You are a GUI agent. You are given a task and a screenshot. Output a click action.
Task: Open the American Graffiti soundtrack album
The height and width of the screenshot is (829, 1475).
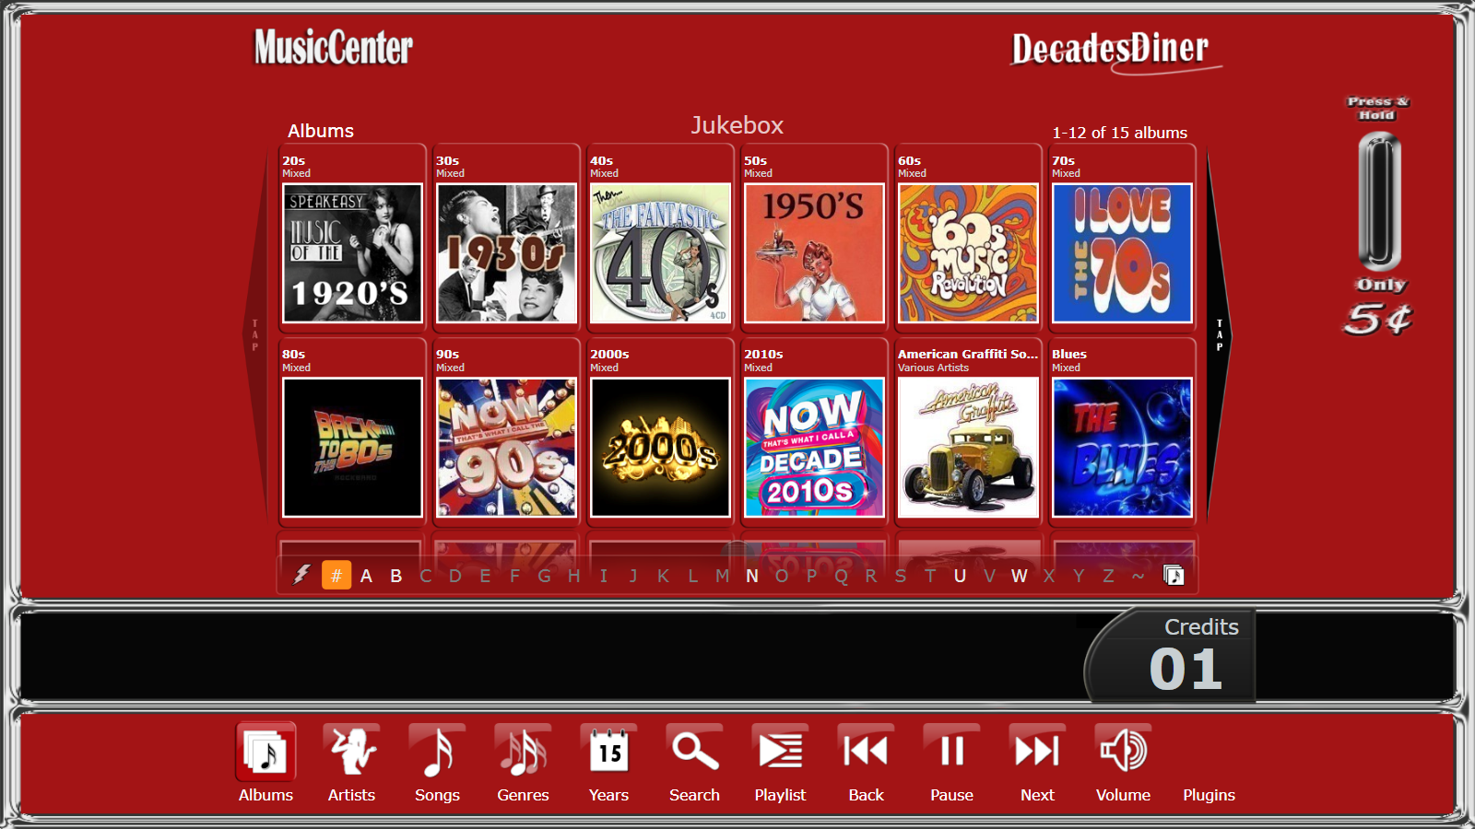point(968,448)
